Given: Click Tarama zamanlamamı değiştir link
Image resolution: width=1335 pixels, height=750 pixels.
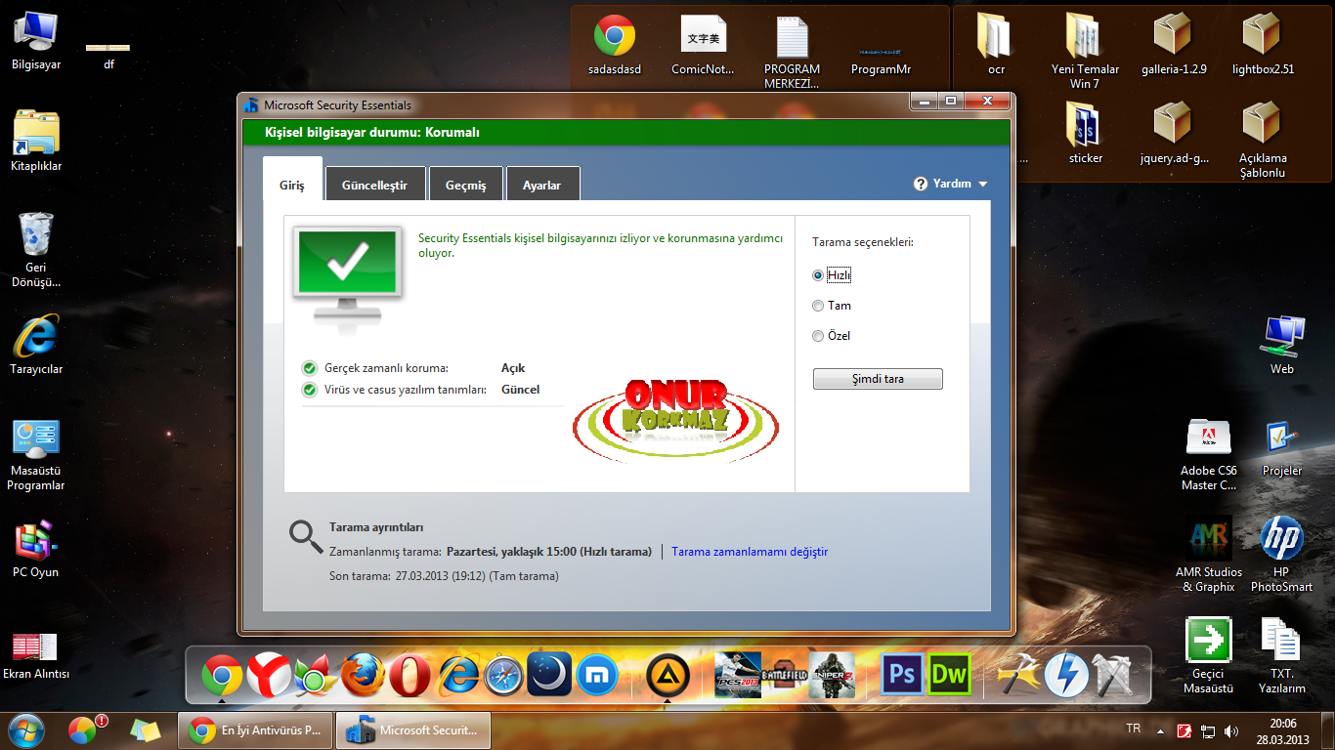Looking at the screenshot, I should (750, 552).
